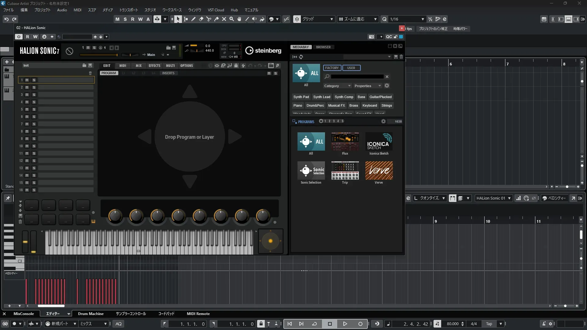The width and height of the screenshot is (587, 330).
Task: Open the トランスポート menu
Action: (128, 10)
